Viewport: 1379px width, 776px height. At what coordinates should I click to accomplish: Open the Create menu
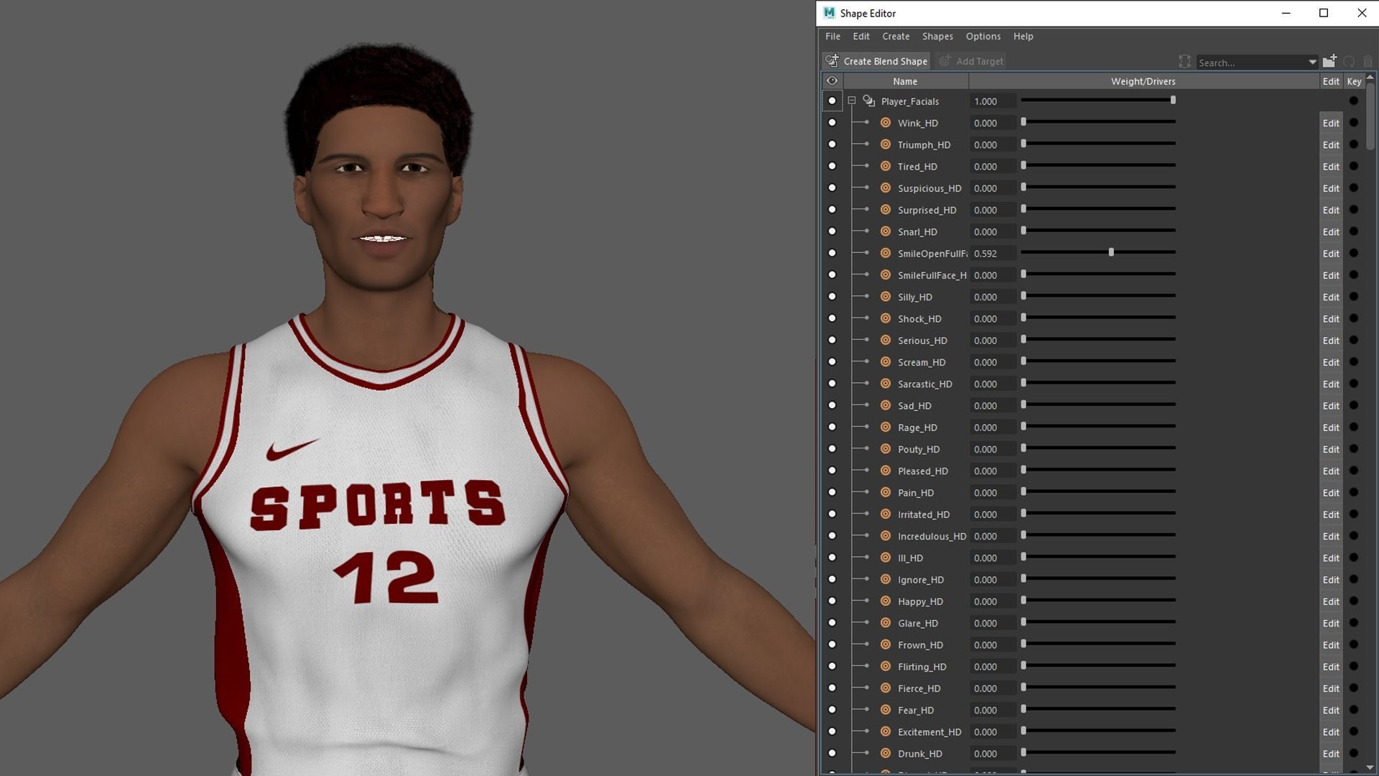(x=896, y=36)
